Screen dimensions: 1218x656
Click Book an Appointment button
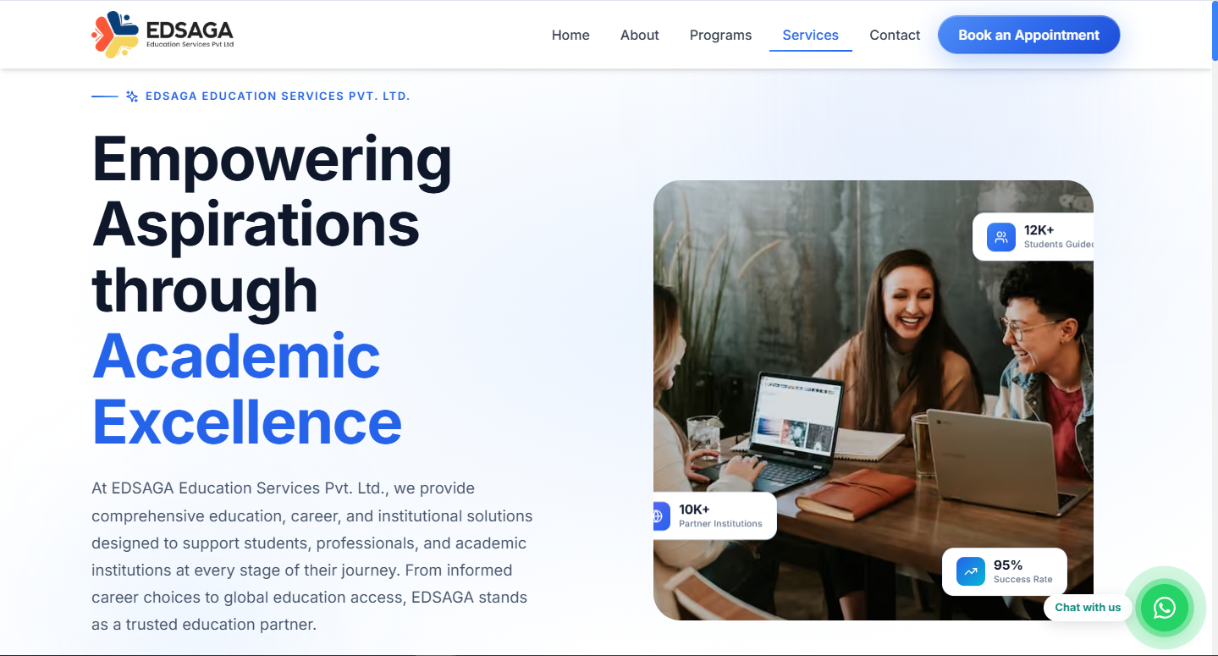point(1028,35)
